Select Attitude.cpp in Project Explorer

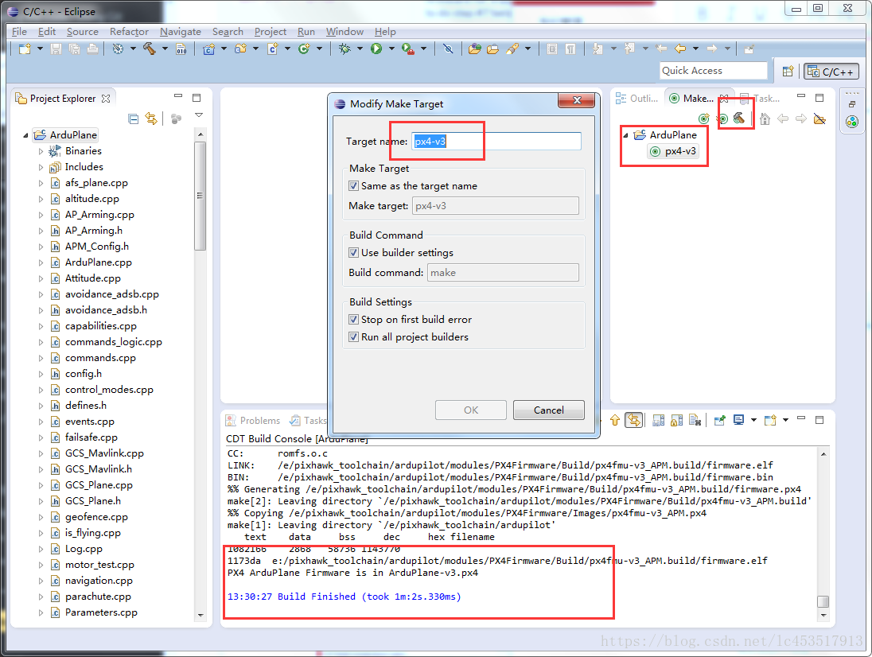click(x=92, y=278)
